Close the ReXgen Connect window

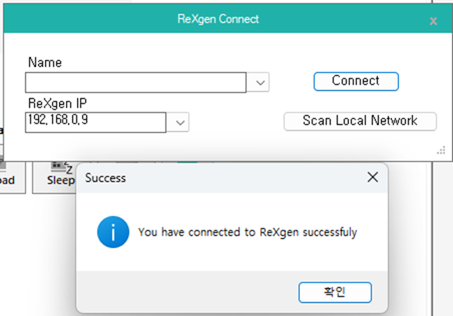(x=433, y=21)
